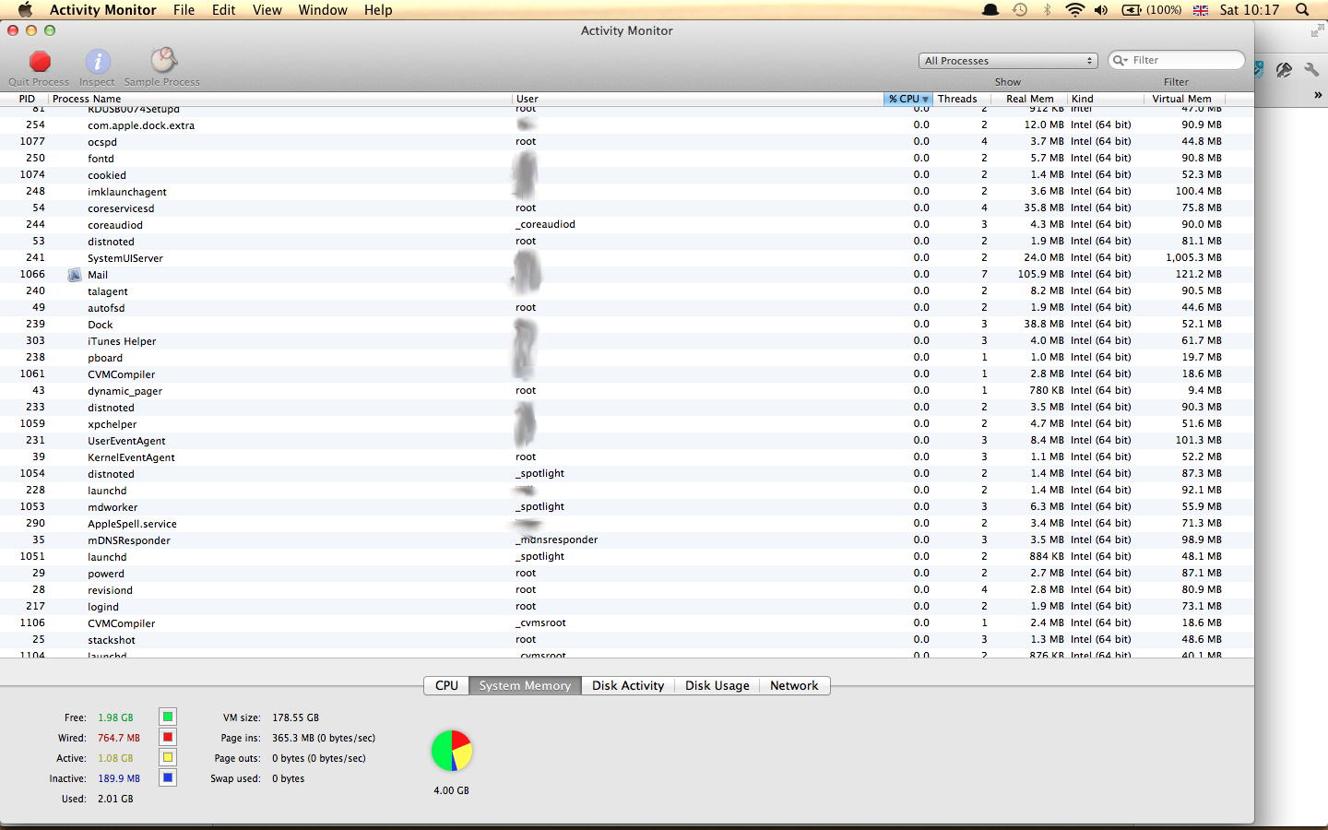1328x830 pixels.
Task: Sort by the Threads column header
Action: click(961, 99)
